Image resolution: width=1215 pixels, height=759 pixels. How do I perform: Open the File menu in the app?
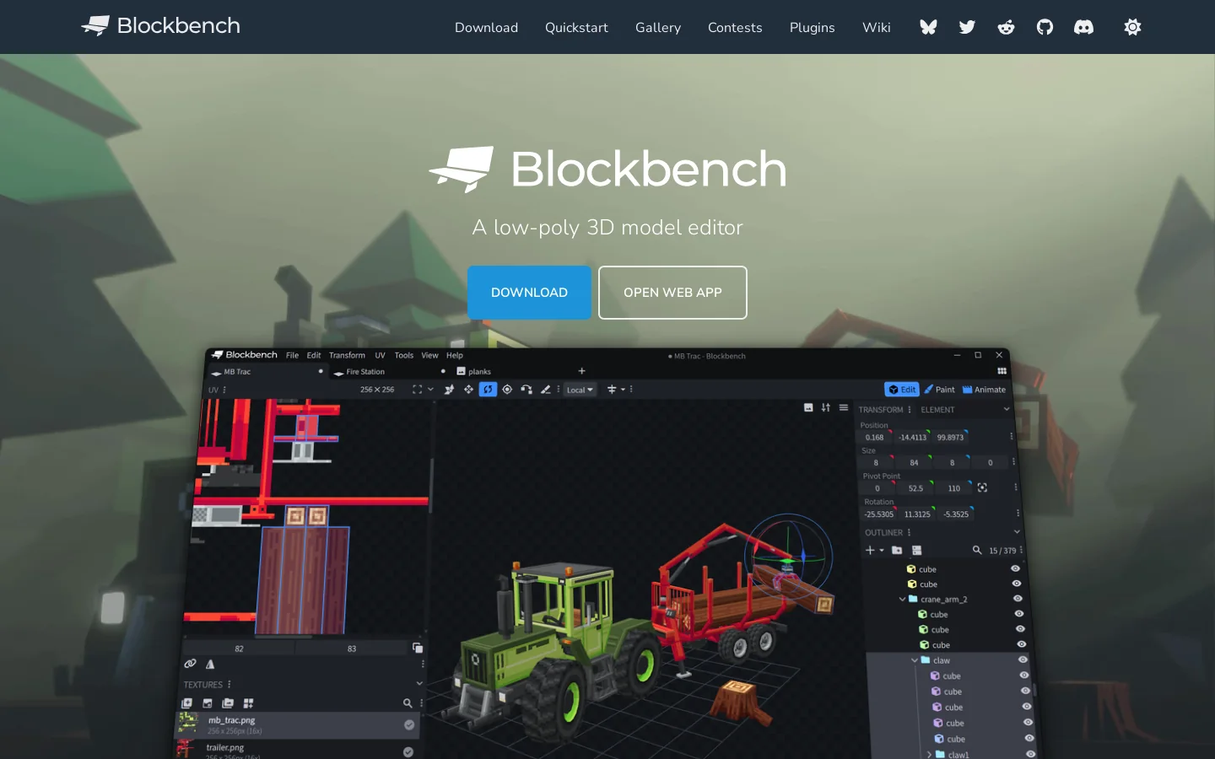(x=292, y=355)
